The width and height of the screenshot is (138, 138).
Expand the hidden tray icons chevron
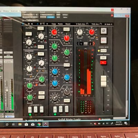[91, 124]
